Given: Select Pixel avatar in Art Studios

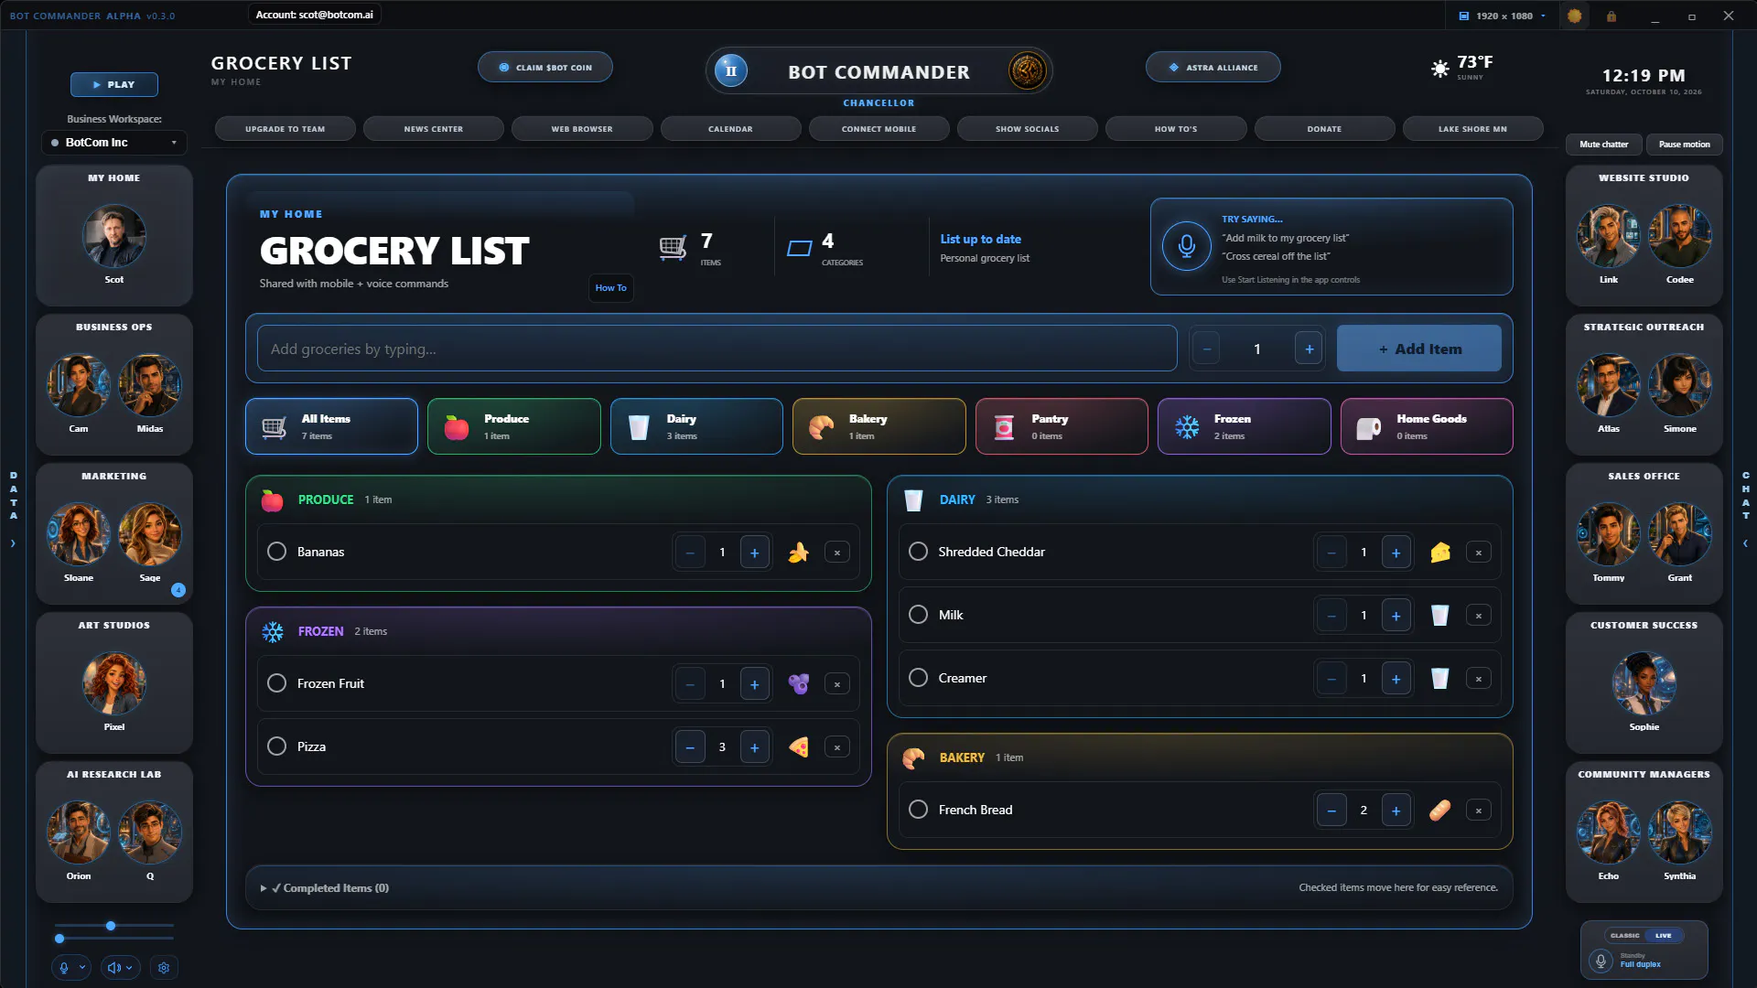Looking at the screenshot, I should (x=113, y=683).
